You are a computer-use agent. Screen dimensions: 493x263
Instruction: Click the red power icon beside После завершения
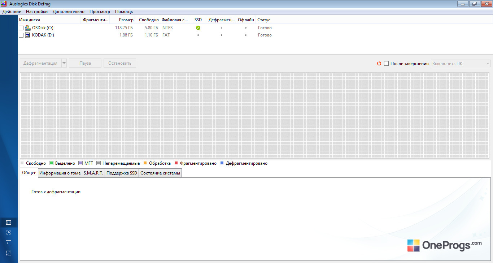click(379, 63)
